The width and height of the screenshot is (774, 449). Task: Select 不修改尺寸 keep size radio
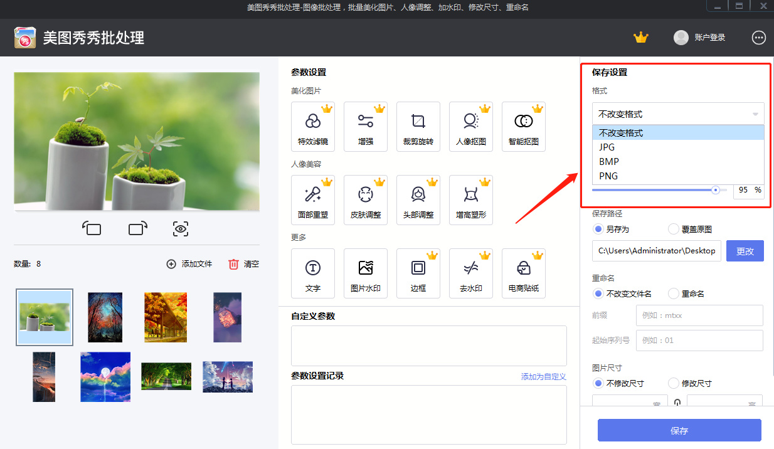(598, 383)
